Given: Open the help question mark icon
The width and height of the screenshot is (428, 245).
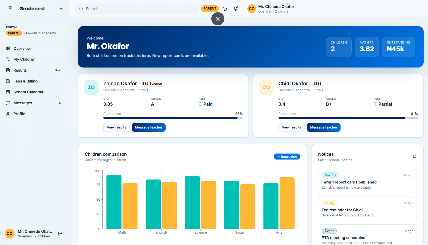Looking at the screenshot, I should (225, 9).
